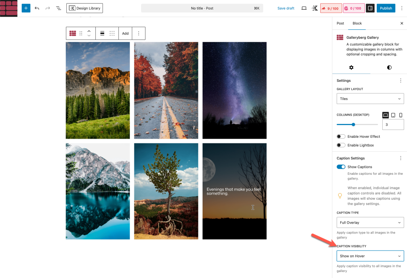Turn off Show Captions toggle
This screenshot has width=407, height=278.
click(341, 167)
